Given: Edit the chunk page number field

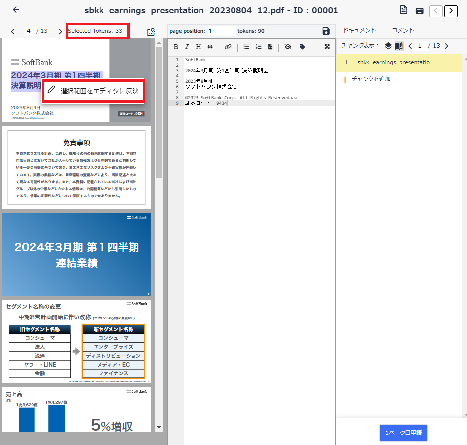Looking at the screenshot, I should (x=420, y=46).
